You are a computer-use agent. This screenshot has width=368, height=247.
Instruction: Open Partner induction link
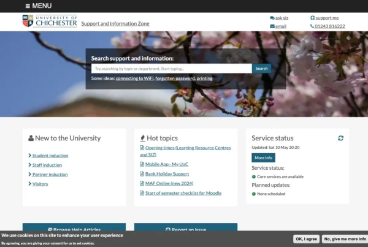coord(50,174)
